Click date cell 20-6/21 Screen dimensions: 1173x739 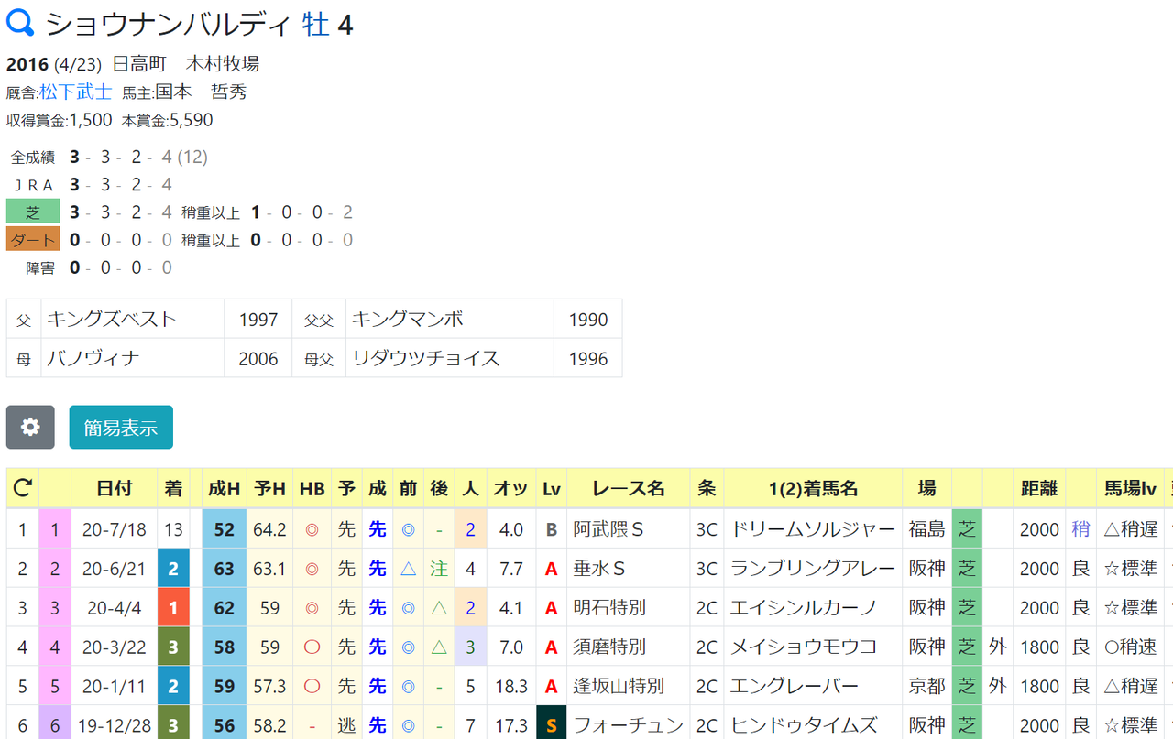tap(115, 569)
